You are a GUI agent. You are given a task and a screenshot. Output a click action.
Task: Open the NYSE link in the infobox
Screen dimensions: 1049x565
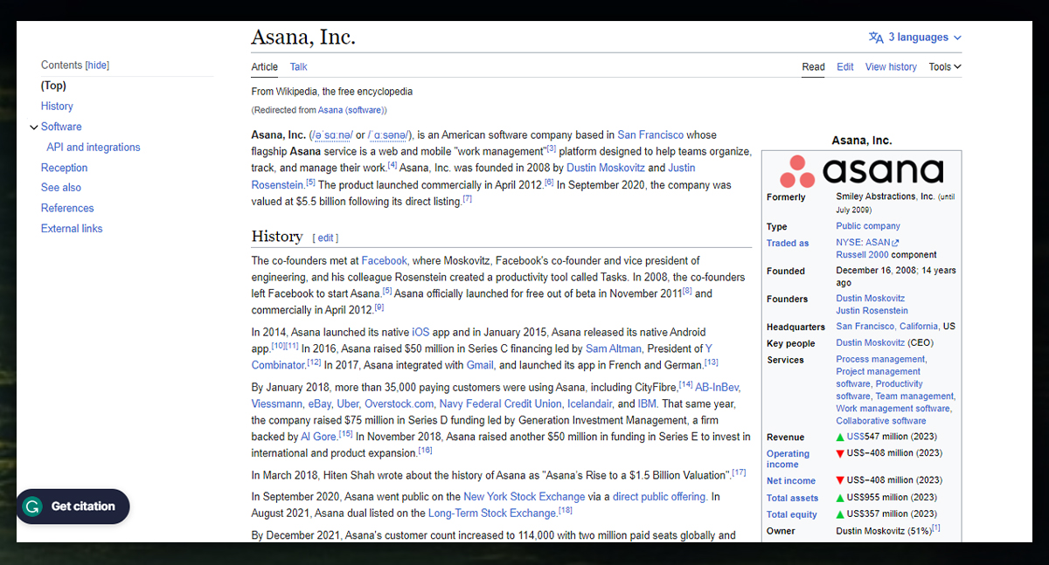click(x=849, y=243)
